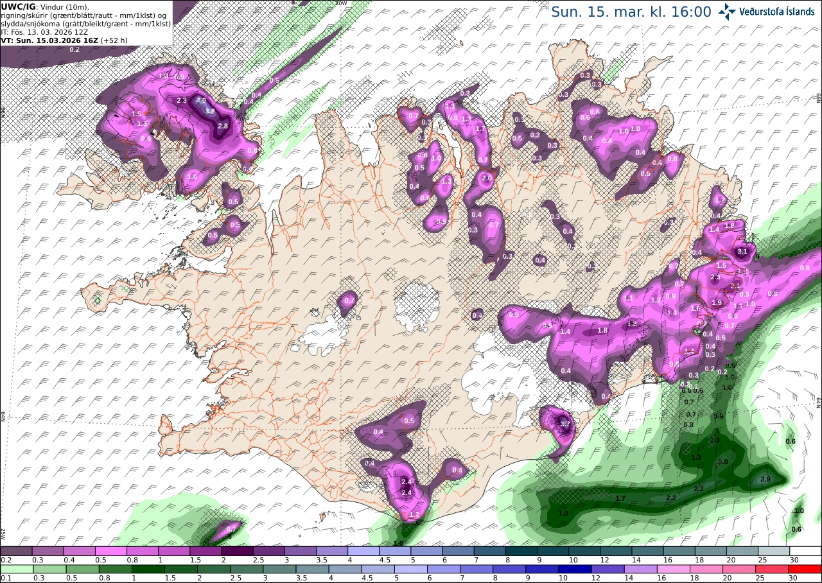Select the snow legend swatch for 0.2–0.3 mm
The height and width of the screenshot is (583, 822).
[15, 551]
